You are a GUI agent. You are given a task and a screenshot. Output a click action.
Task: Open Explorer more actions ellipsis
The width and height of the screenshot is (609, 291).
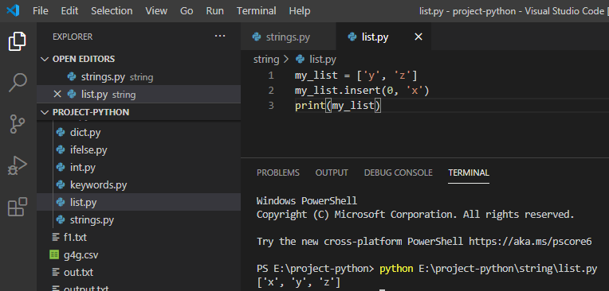220,37
